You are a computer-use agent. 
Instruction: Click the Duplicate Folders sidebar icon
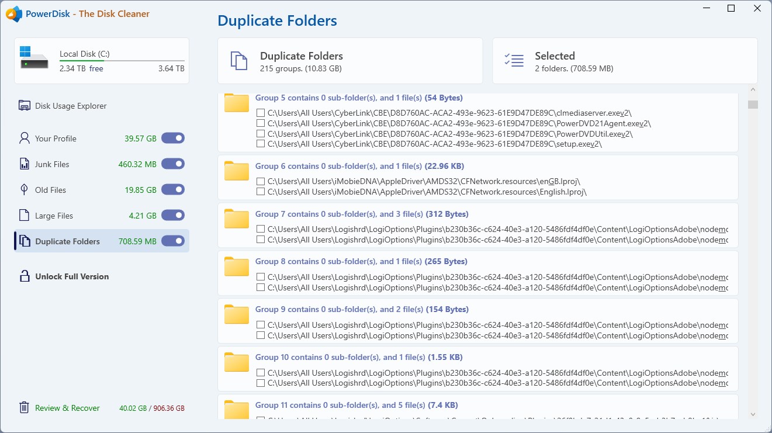(x=25, y=241)
